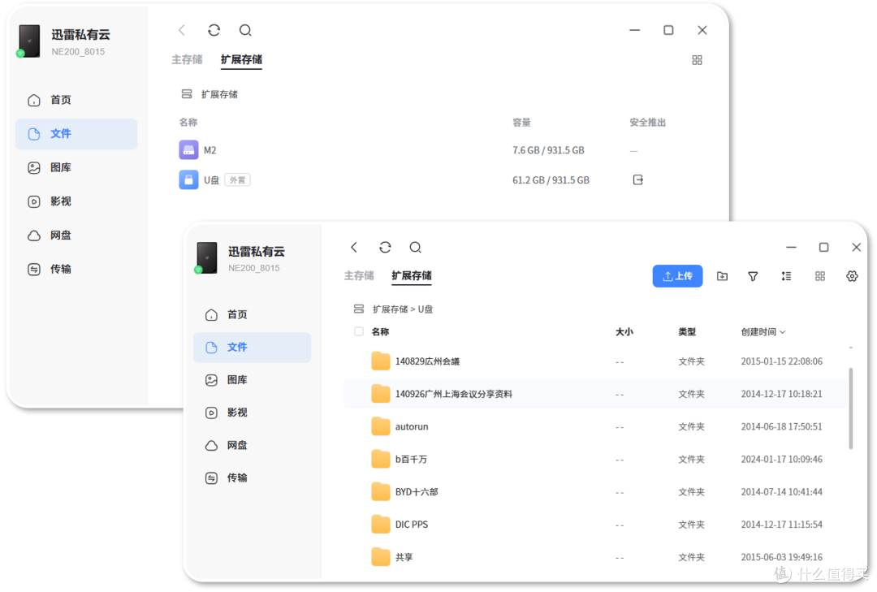Open 传输 in the rear window sidebar

pos(76,269)
